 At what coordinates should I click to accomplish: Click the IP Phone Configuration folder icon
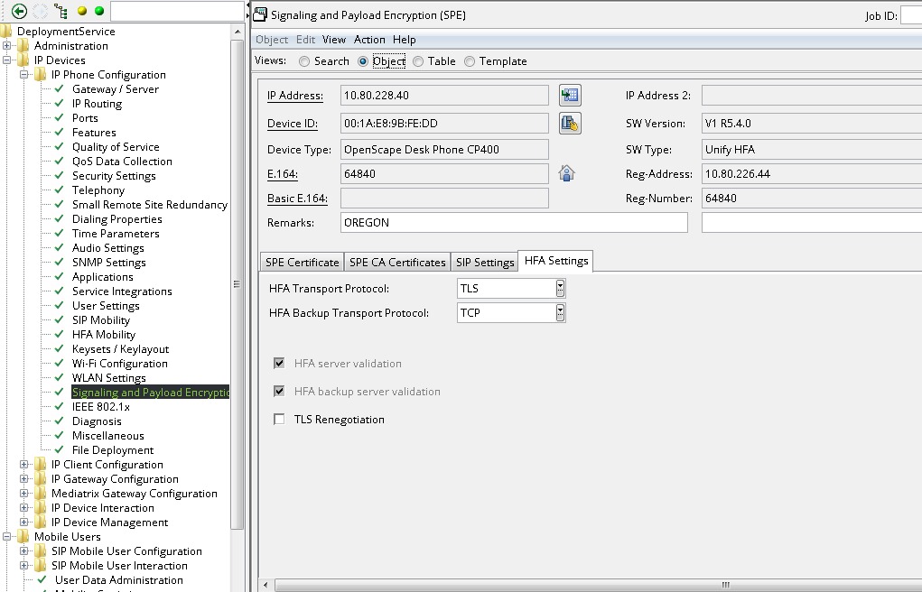click(x=40, y=75)
